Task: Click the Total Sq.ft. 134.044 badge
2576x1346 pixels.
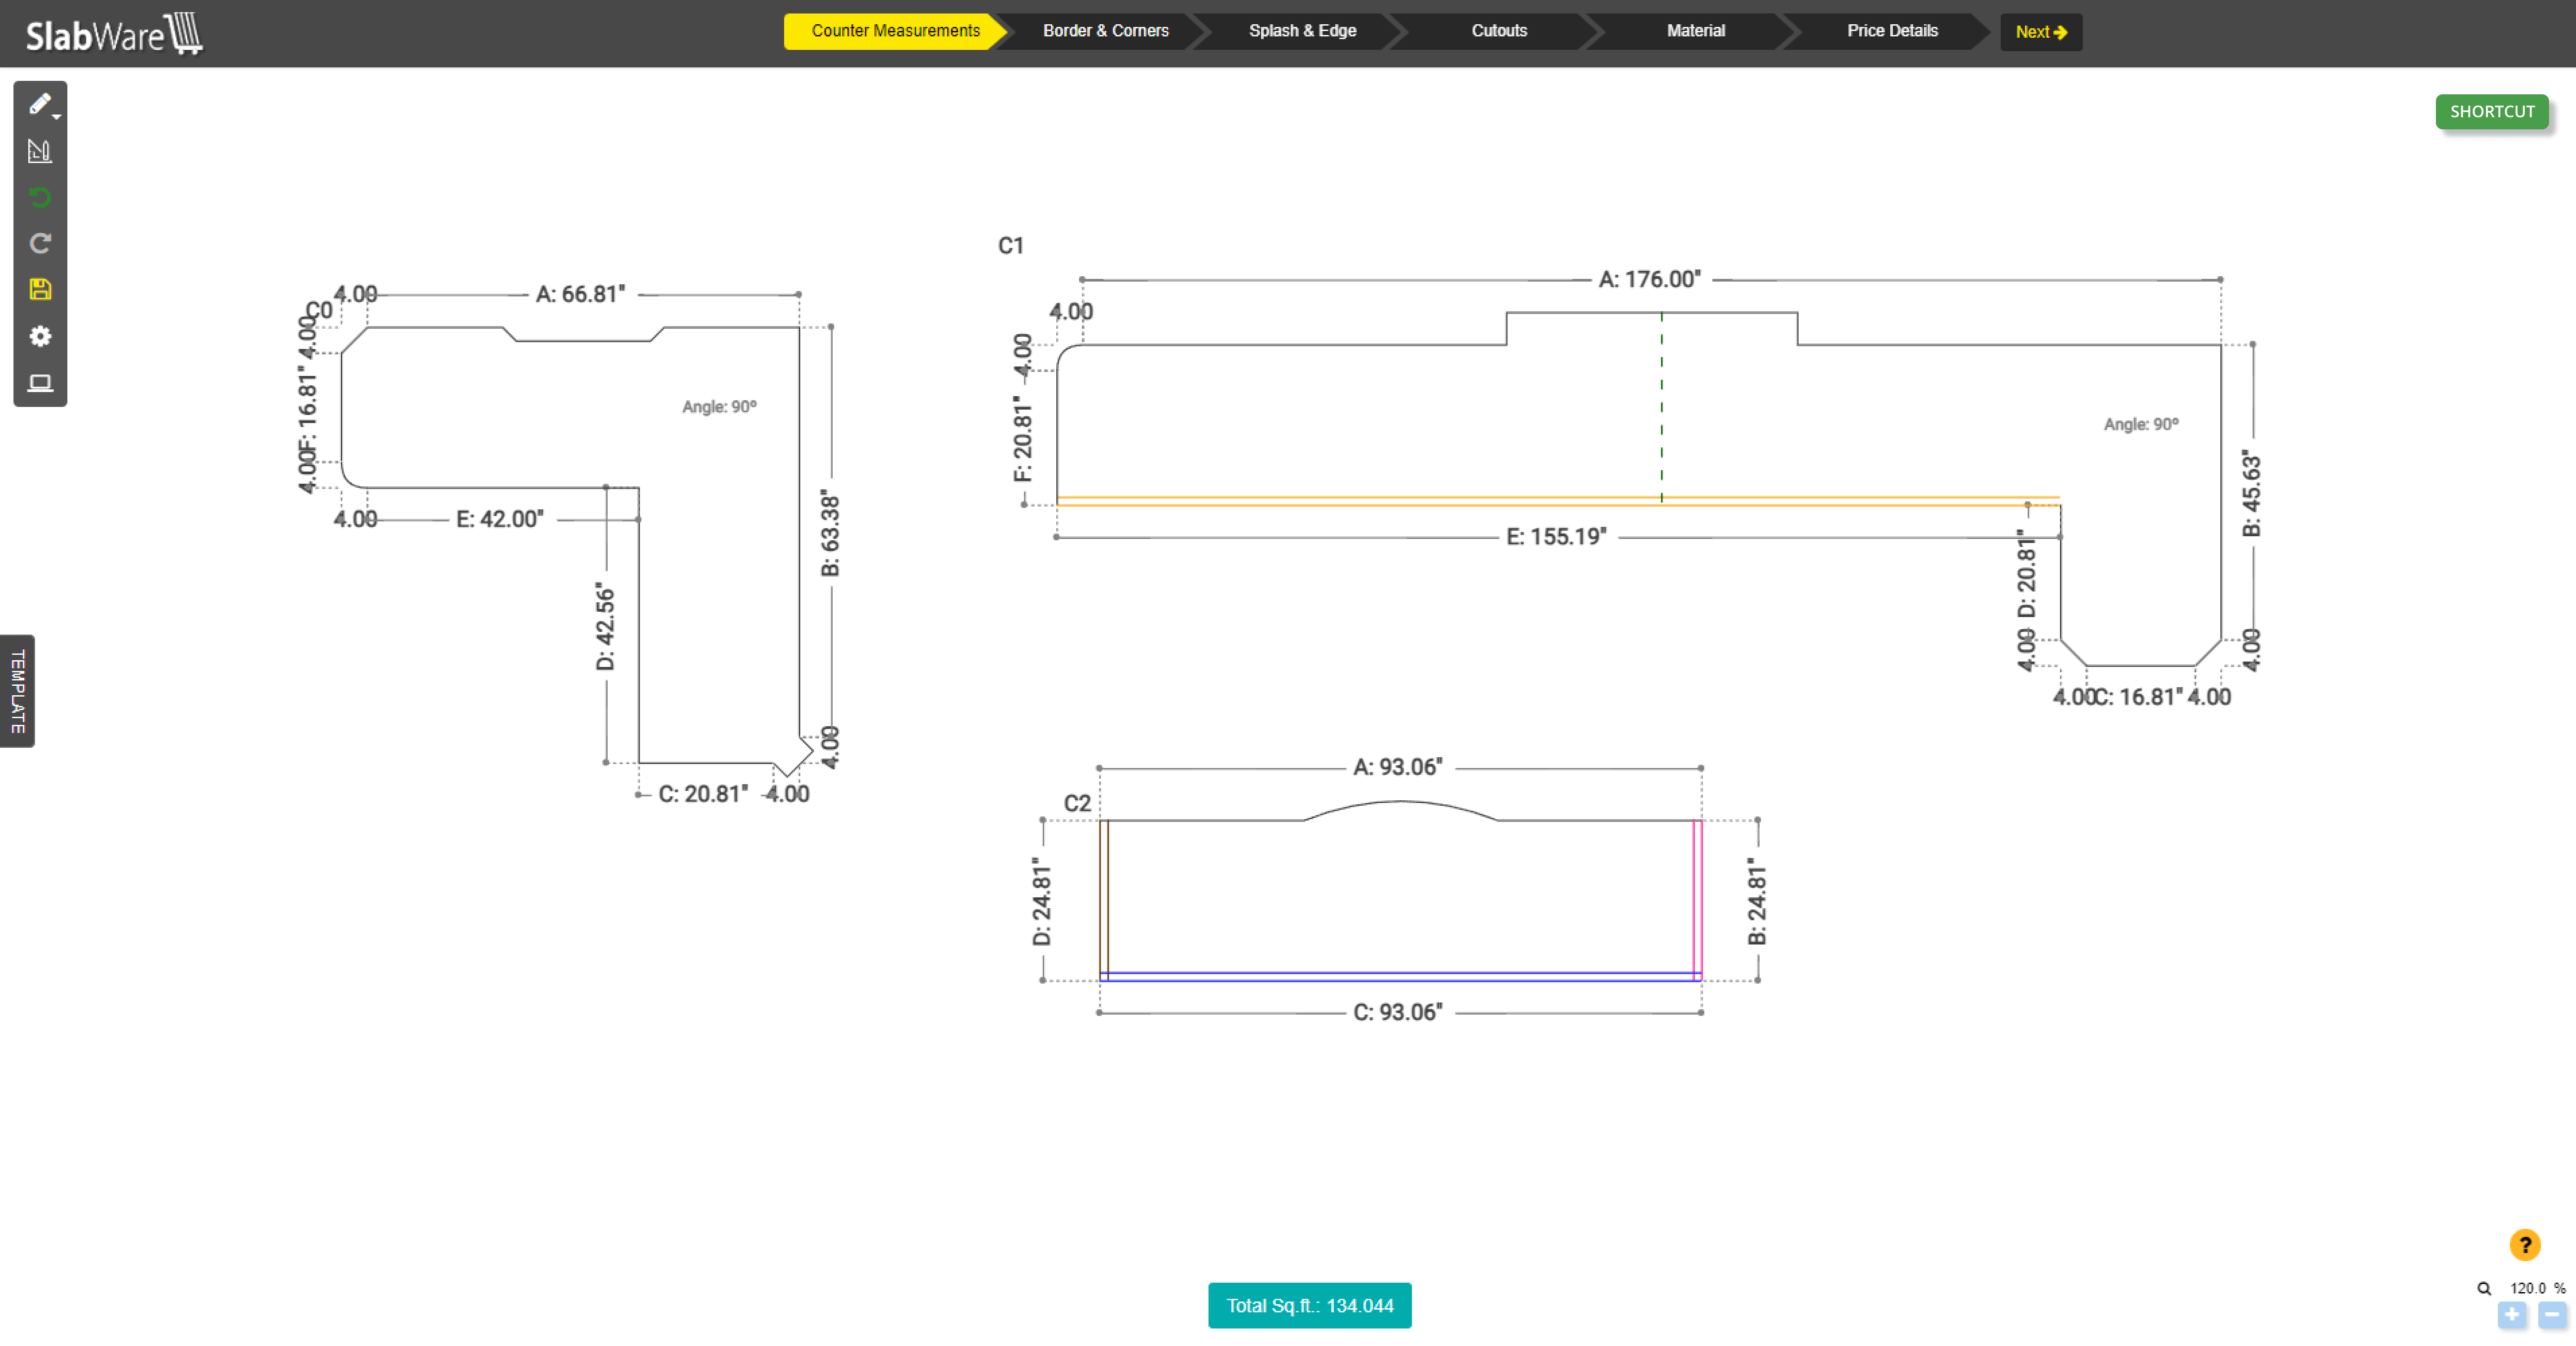Action: (1310, 1306)
